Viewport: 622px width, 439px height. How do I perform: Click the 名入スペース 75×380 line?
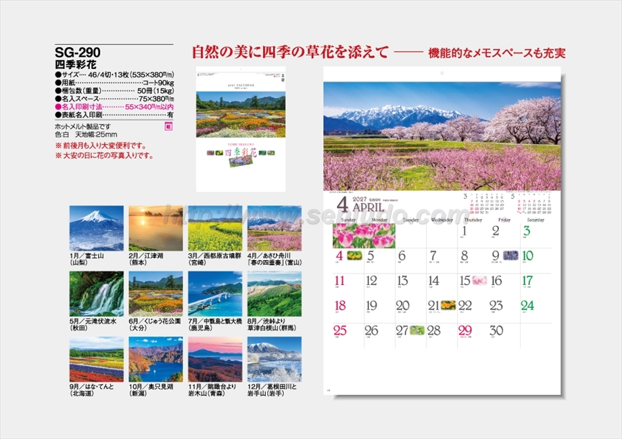(x=115, y=99)
